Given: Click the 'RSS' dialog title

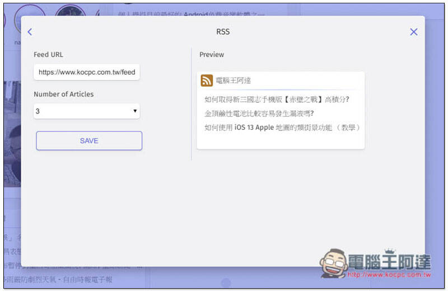Looking at the screenshot, I should (223, 32).
